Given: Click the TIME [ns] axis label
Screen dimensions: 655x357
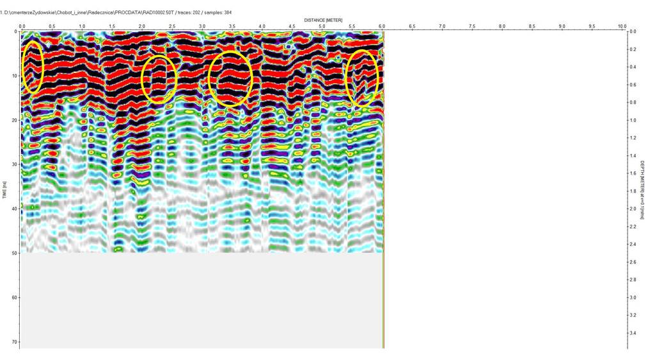Looking at the screenshot, I should [5, 189].
